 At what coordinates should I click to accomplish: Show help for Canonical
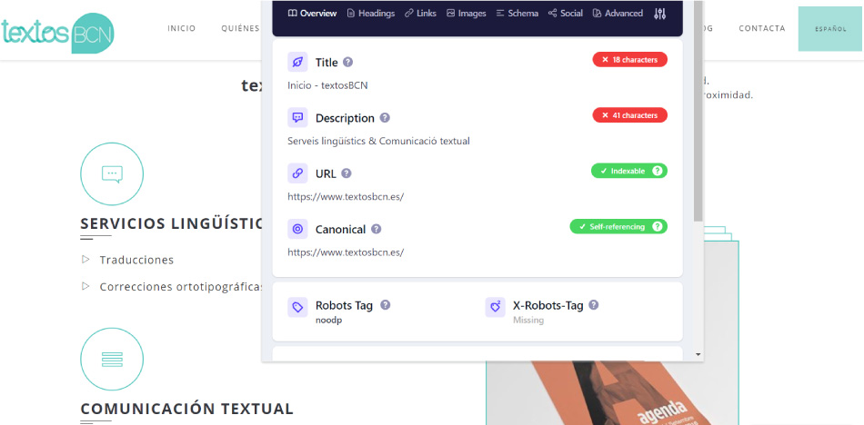tap(376, 229)
